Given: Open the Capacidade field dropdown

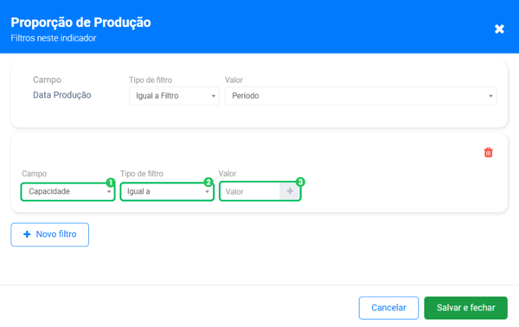Looking at the screenshot, I should coord(67,192).
